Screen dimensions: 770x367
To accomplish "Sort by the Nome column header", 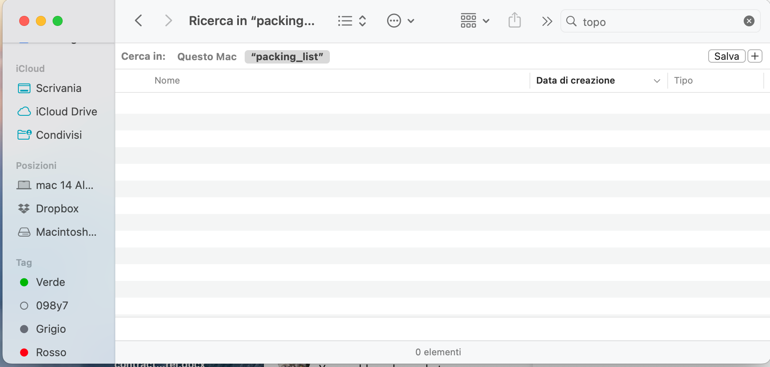I will 167,80.
